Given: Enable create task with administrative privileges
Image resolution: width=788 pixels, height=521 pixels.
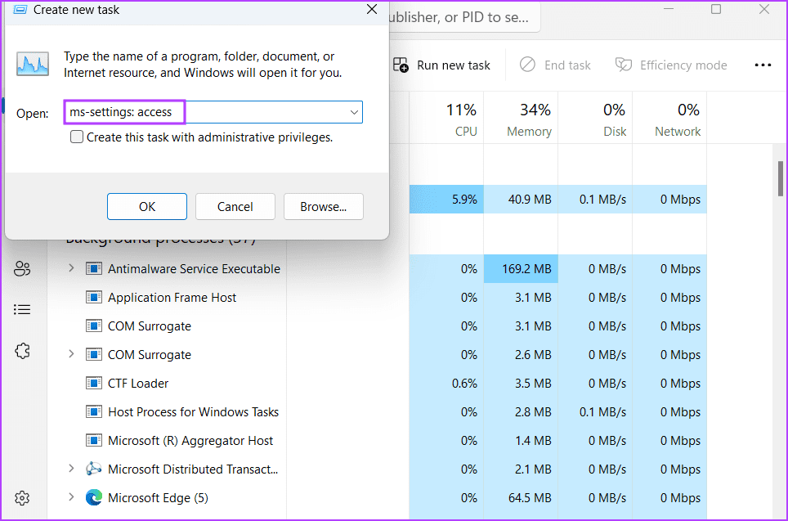Looking at the screenshot, I should (77, 137).
